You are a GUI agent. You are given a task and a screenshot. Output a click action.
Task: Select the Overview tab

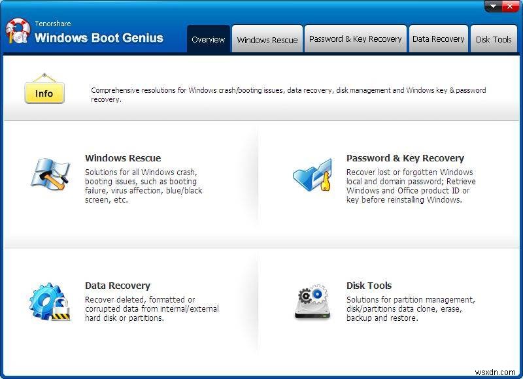208,39
